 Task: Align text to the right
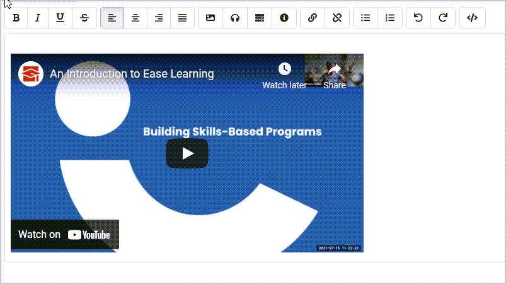pos(159,18)
